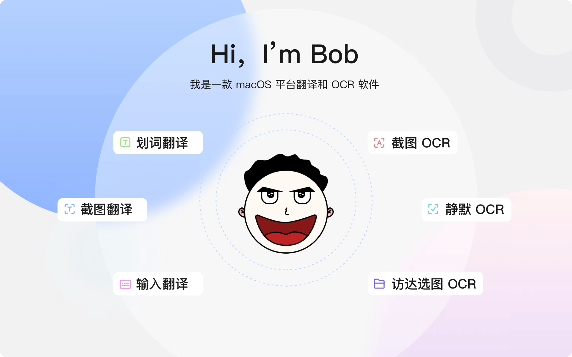Select the 截图翻译 feature label
572x357 pixels.
106,209
